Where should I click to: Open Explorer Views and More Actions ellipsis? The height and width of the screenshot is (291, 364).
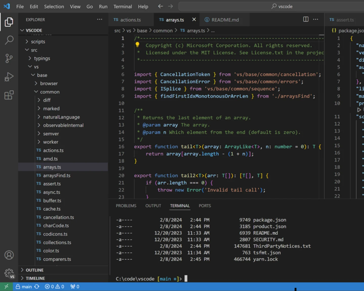point(100,19)
